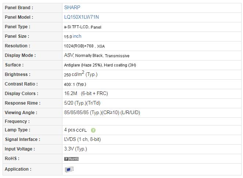Select the Brightness label
Image resolution: width=243 pixels, height=178 pixels.
pos(18,75)
